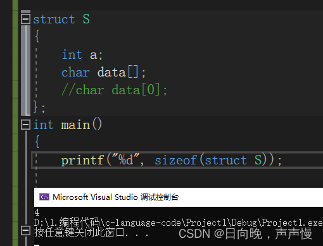Click the 'main' function name
Viewport: 323px width, 246px height.
pyautogui.click(x=75, y=125)
